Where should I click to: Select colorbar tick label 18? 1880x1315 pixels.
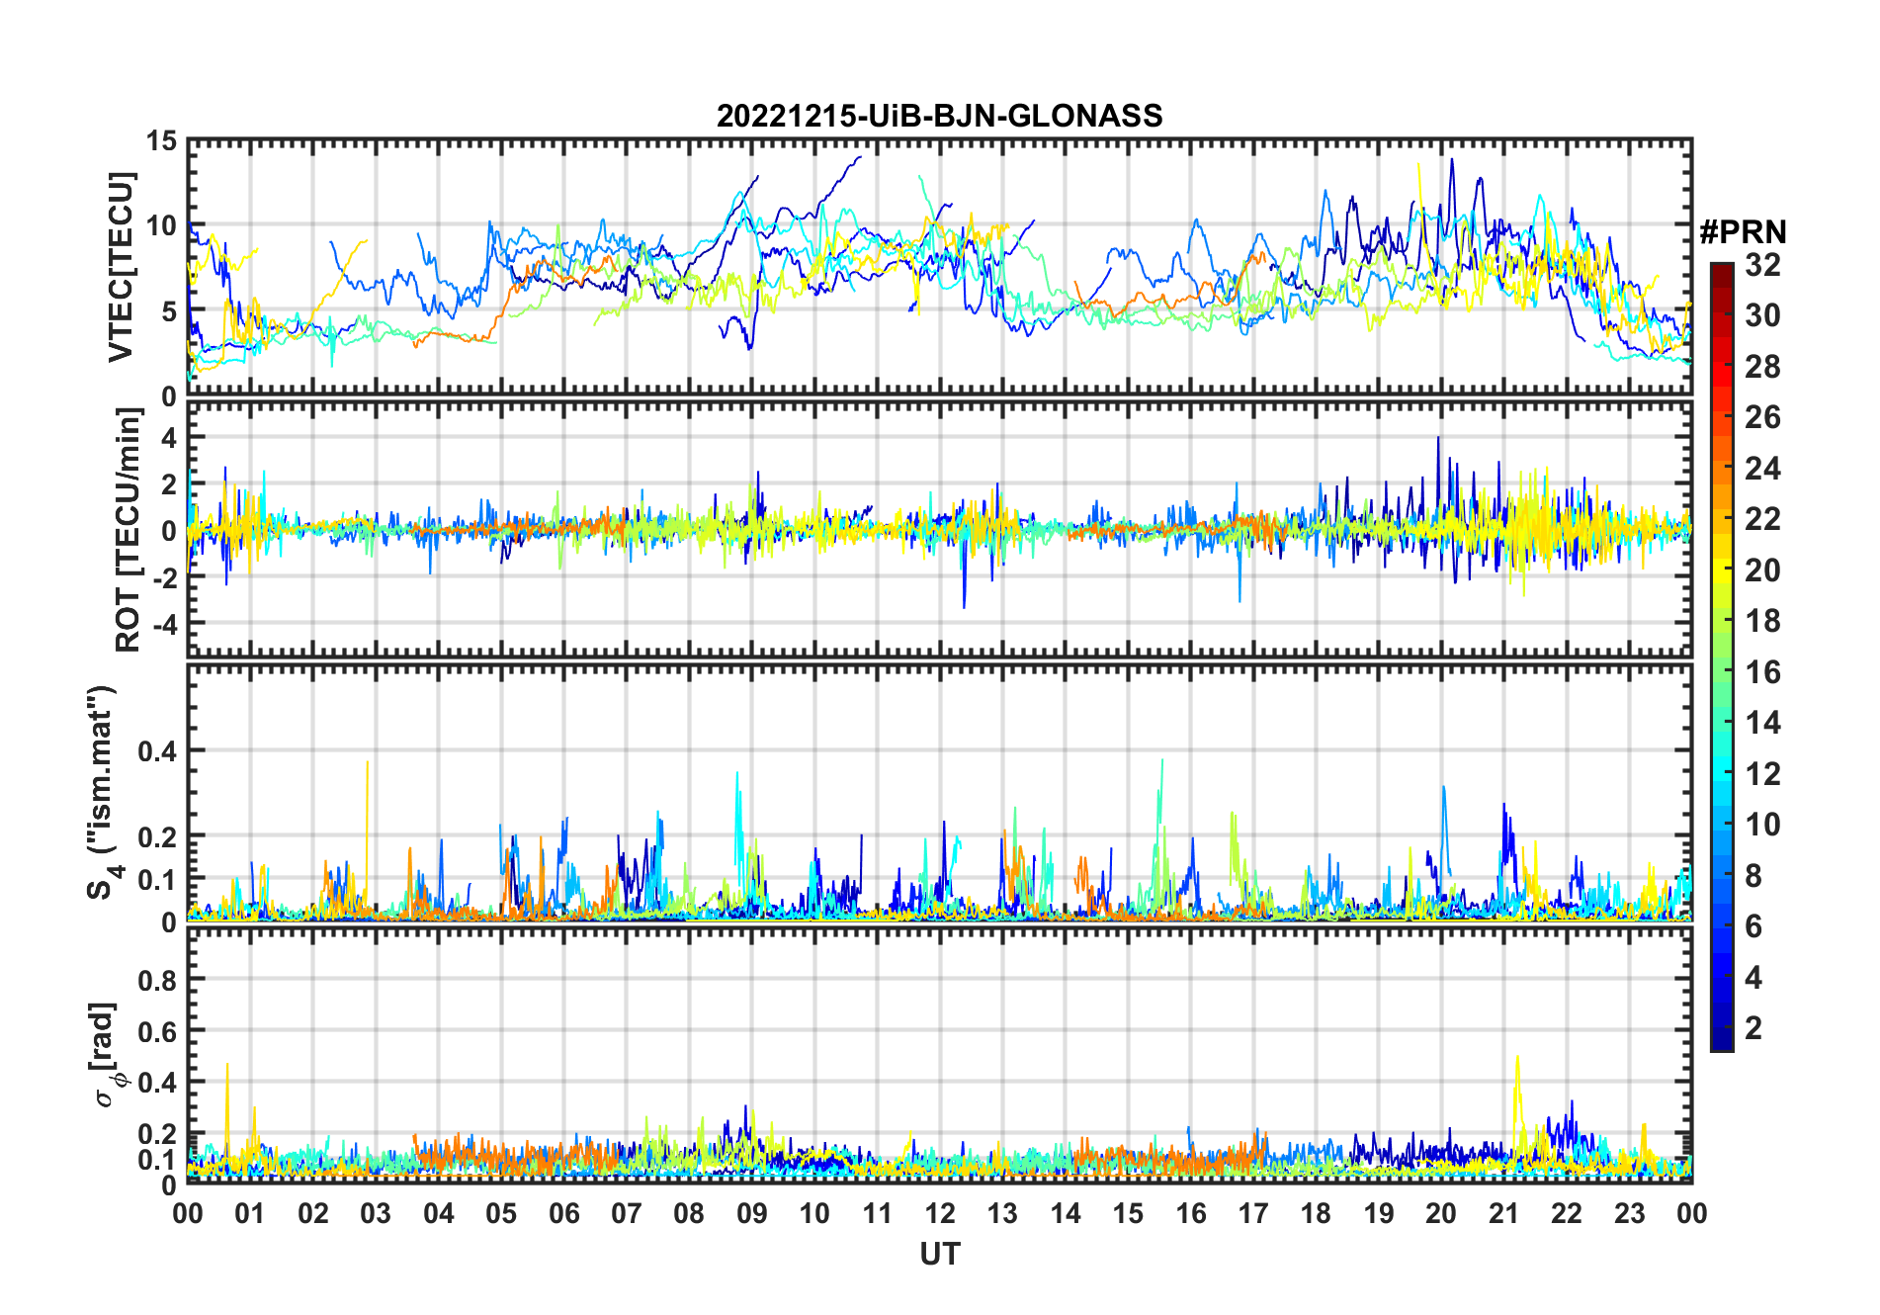[x=1762, y=621]
